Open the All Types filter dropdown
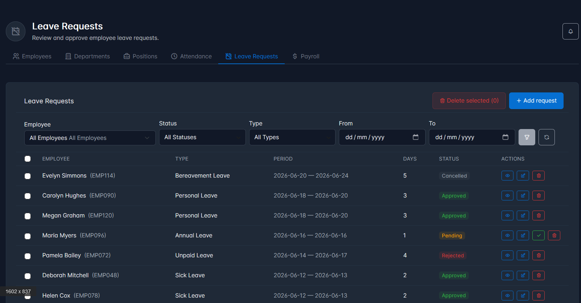Image resolution: width=581 pixels, height=303 pixels. coord(292,137)
